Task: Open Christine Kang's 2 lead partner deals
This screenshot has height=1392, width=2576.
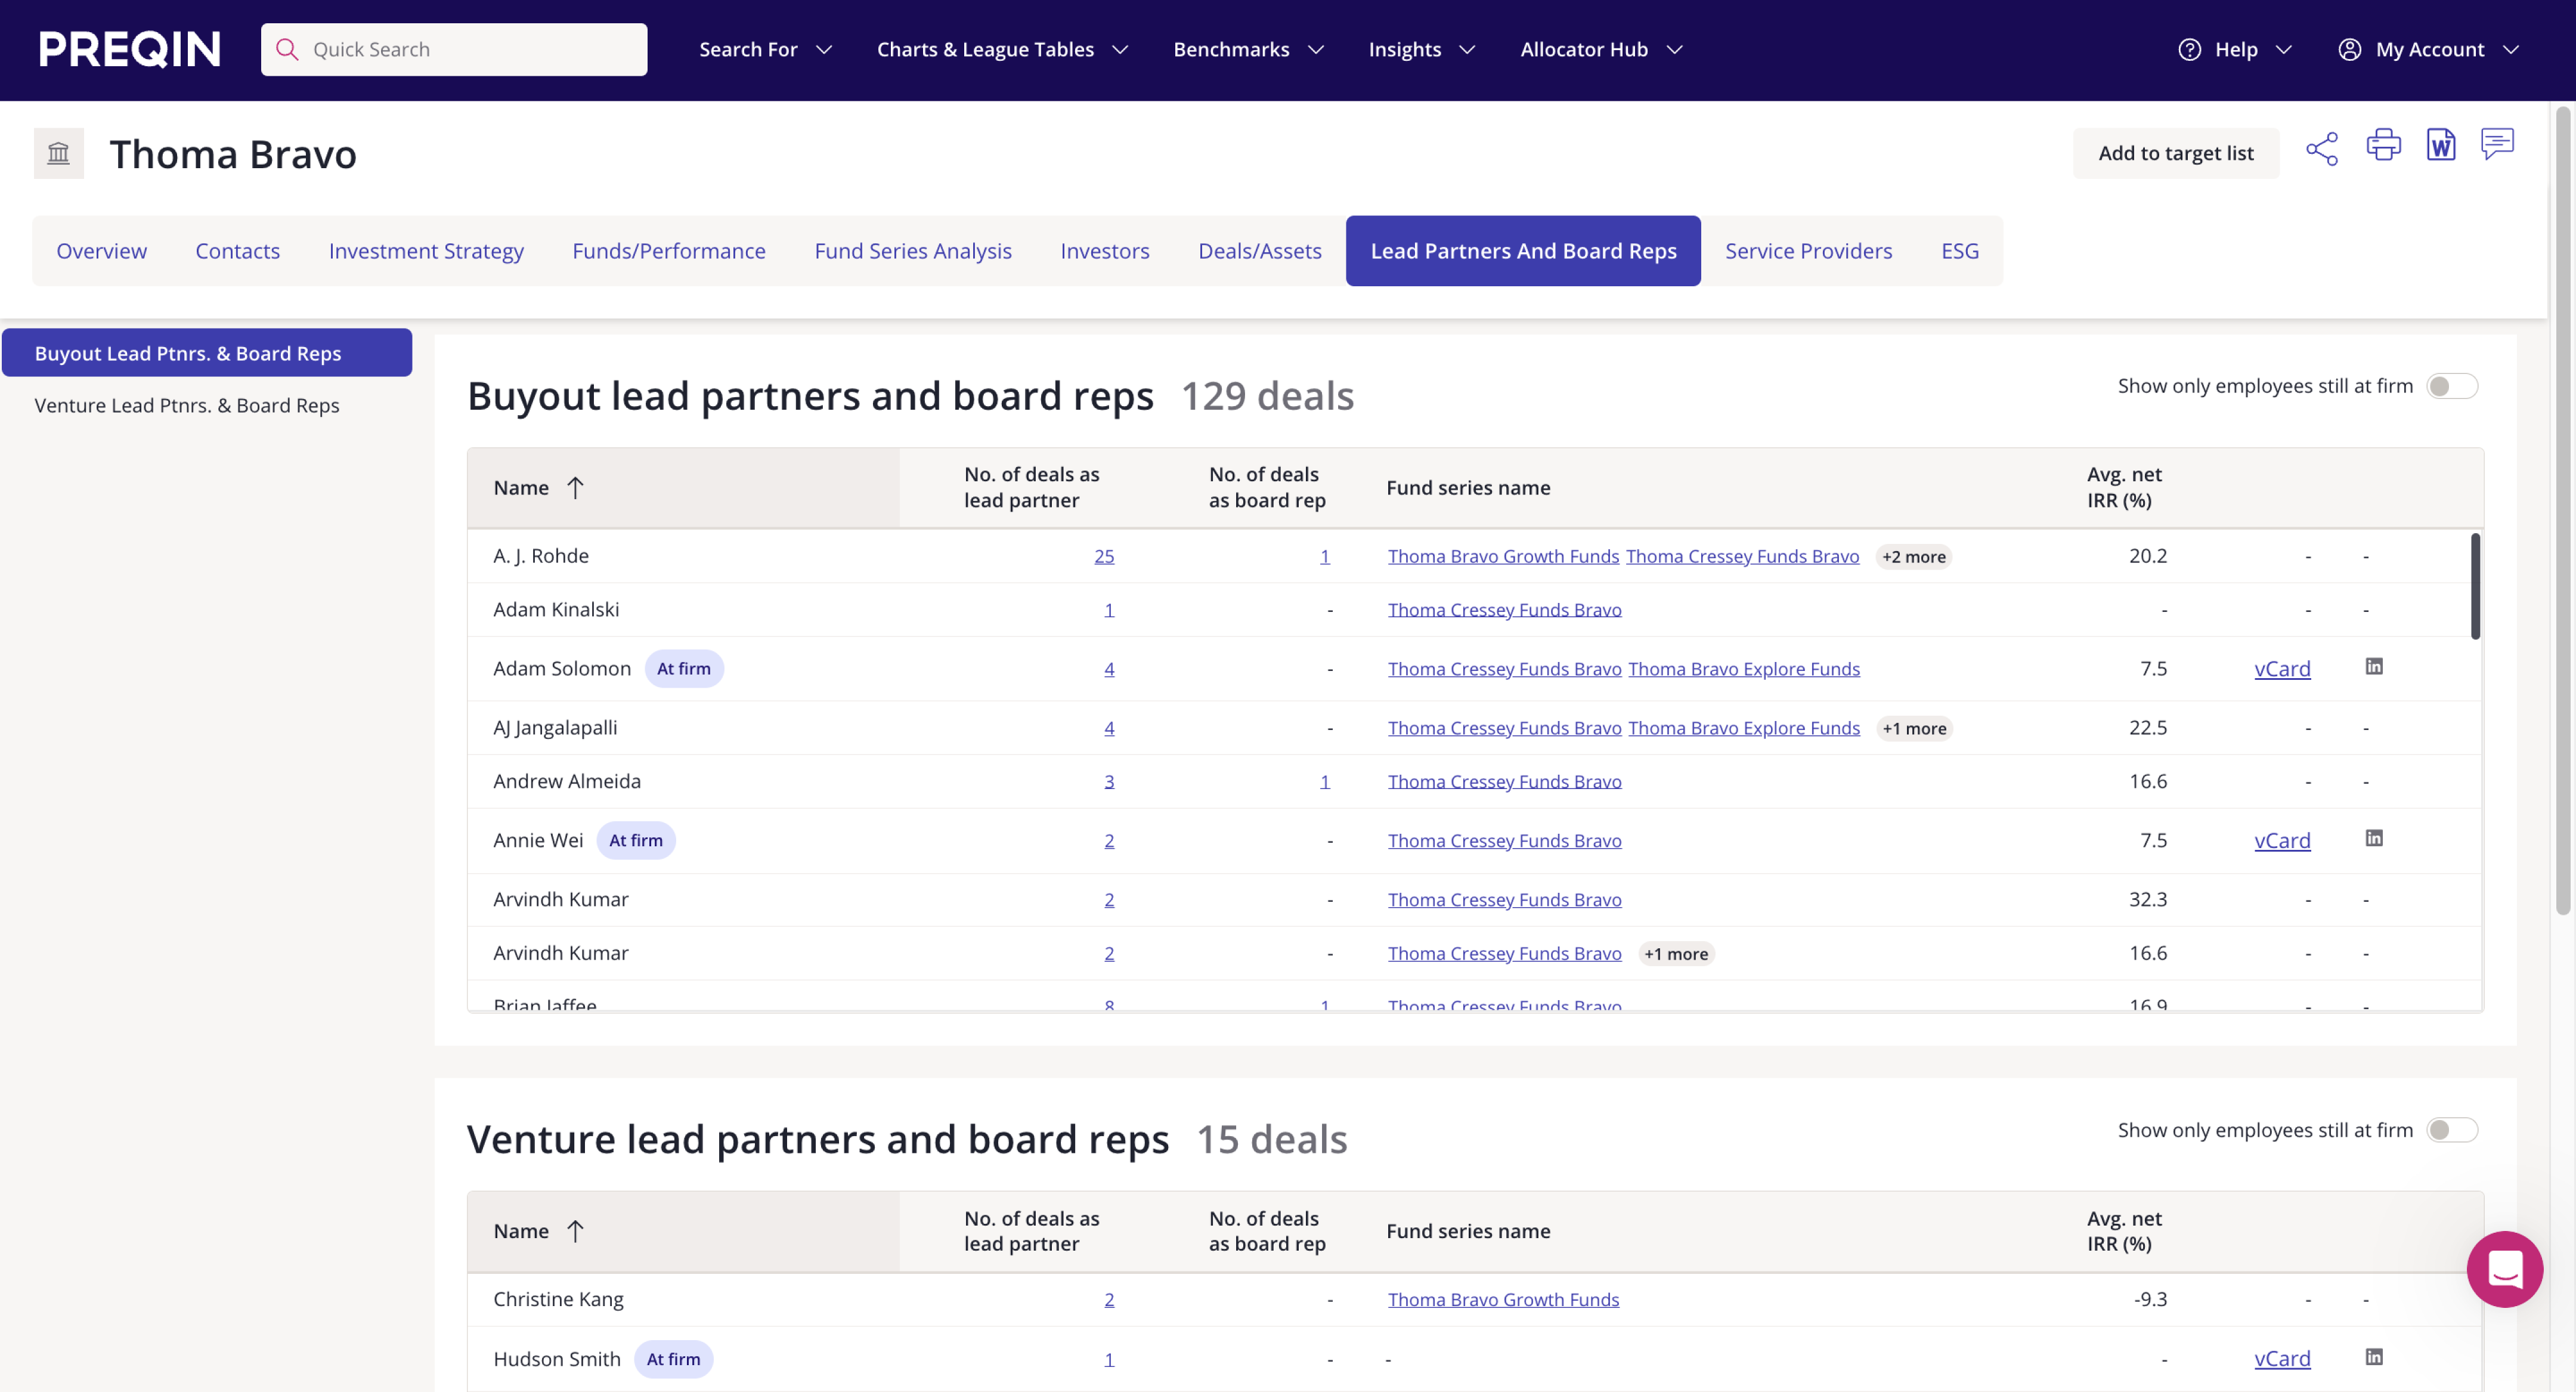Action: (x=1108, y=1300)
